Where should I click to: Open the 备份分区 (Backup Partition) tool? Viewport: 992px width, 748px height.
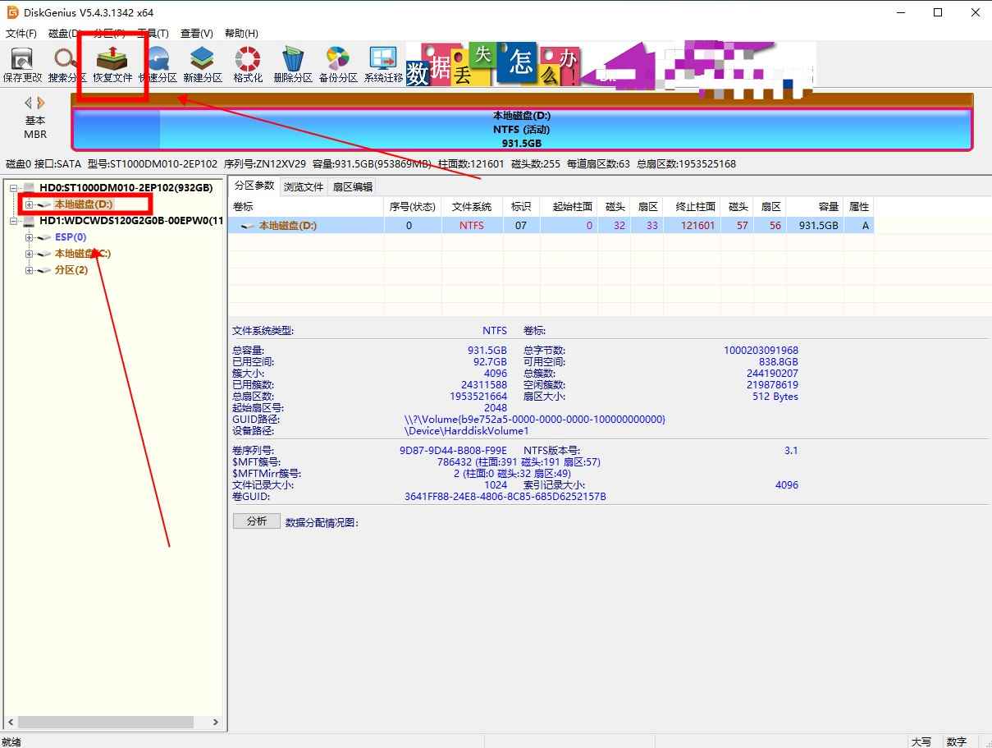coord(338,64)
